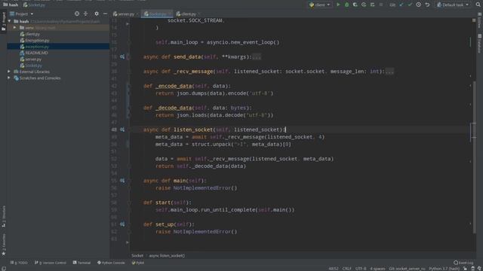Switch to the Socket.py editor tab
This screenshot has width=483, height=271.
click(155, 14)
